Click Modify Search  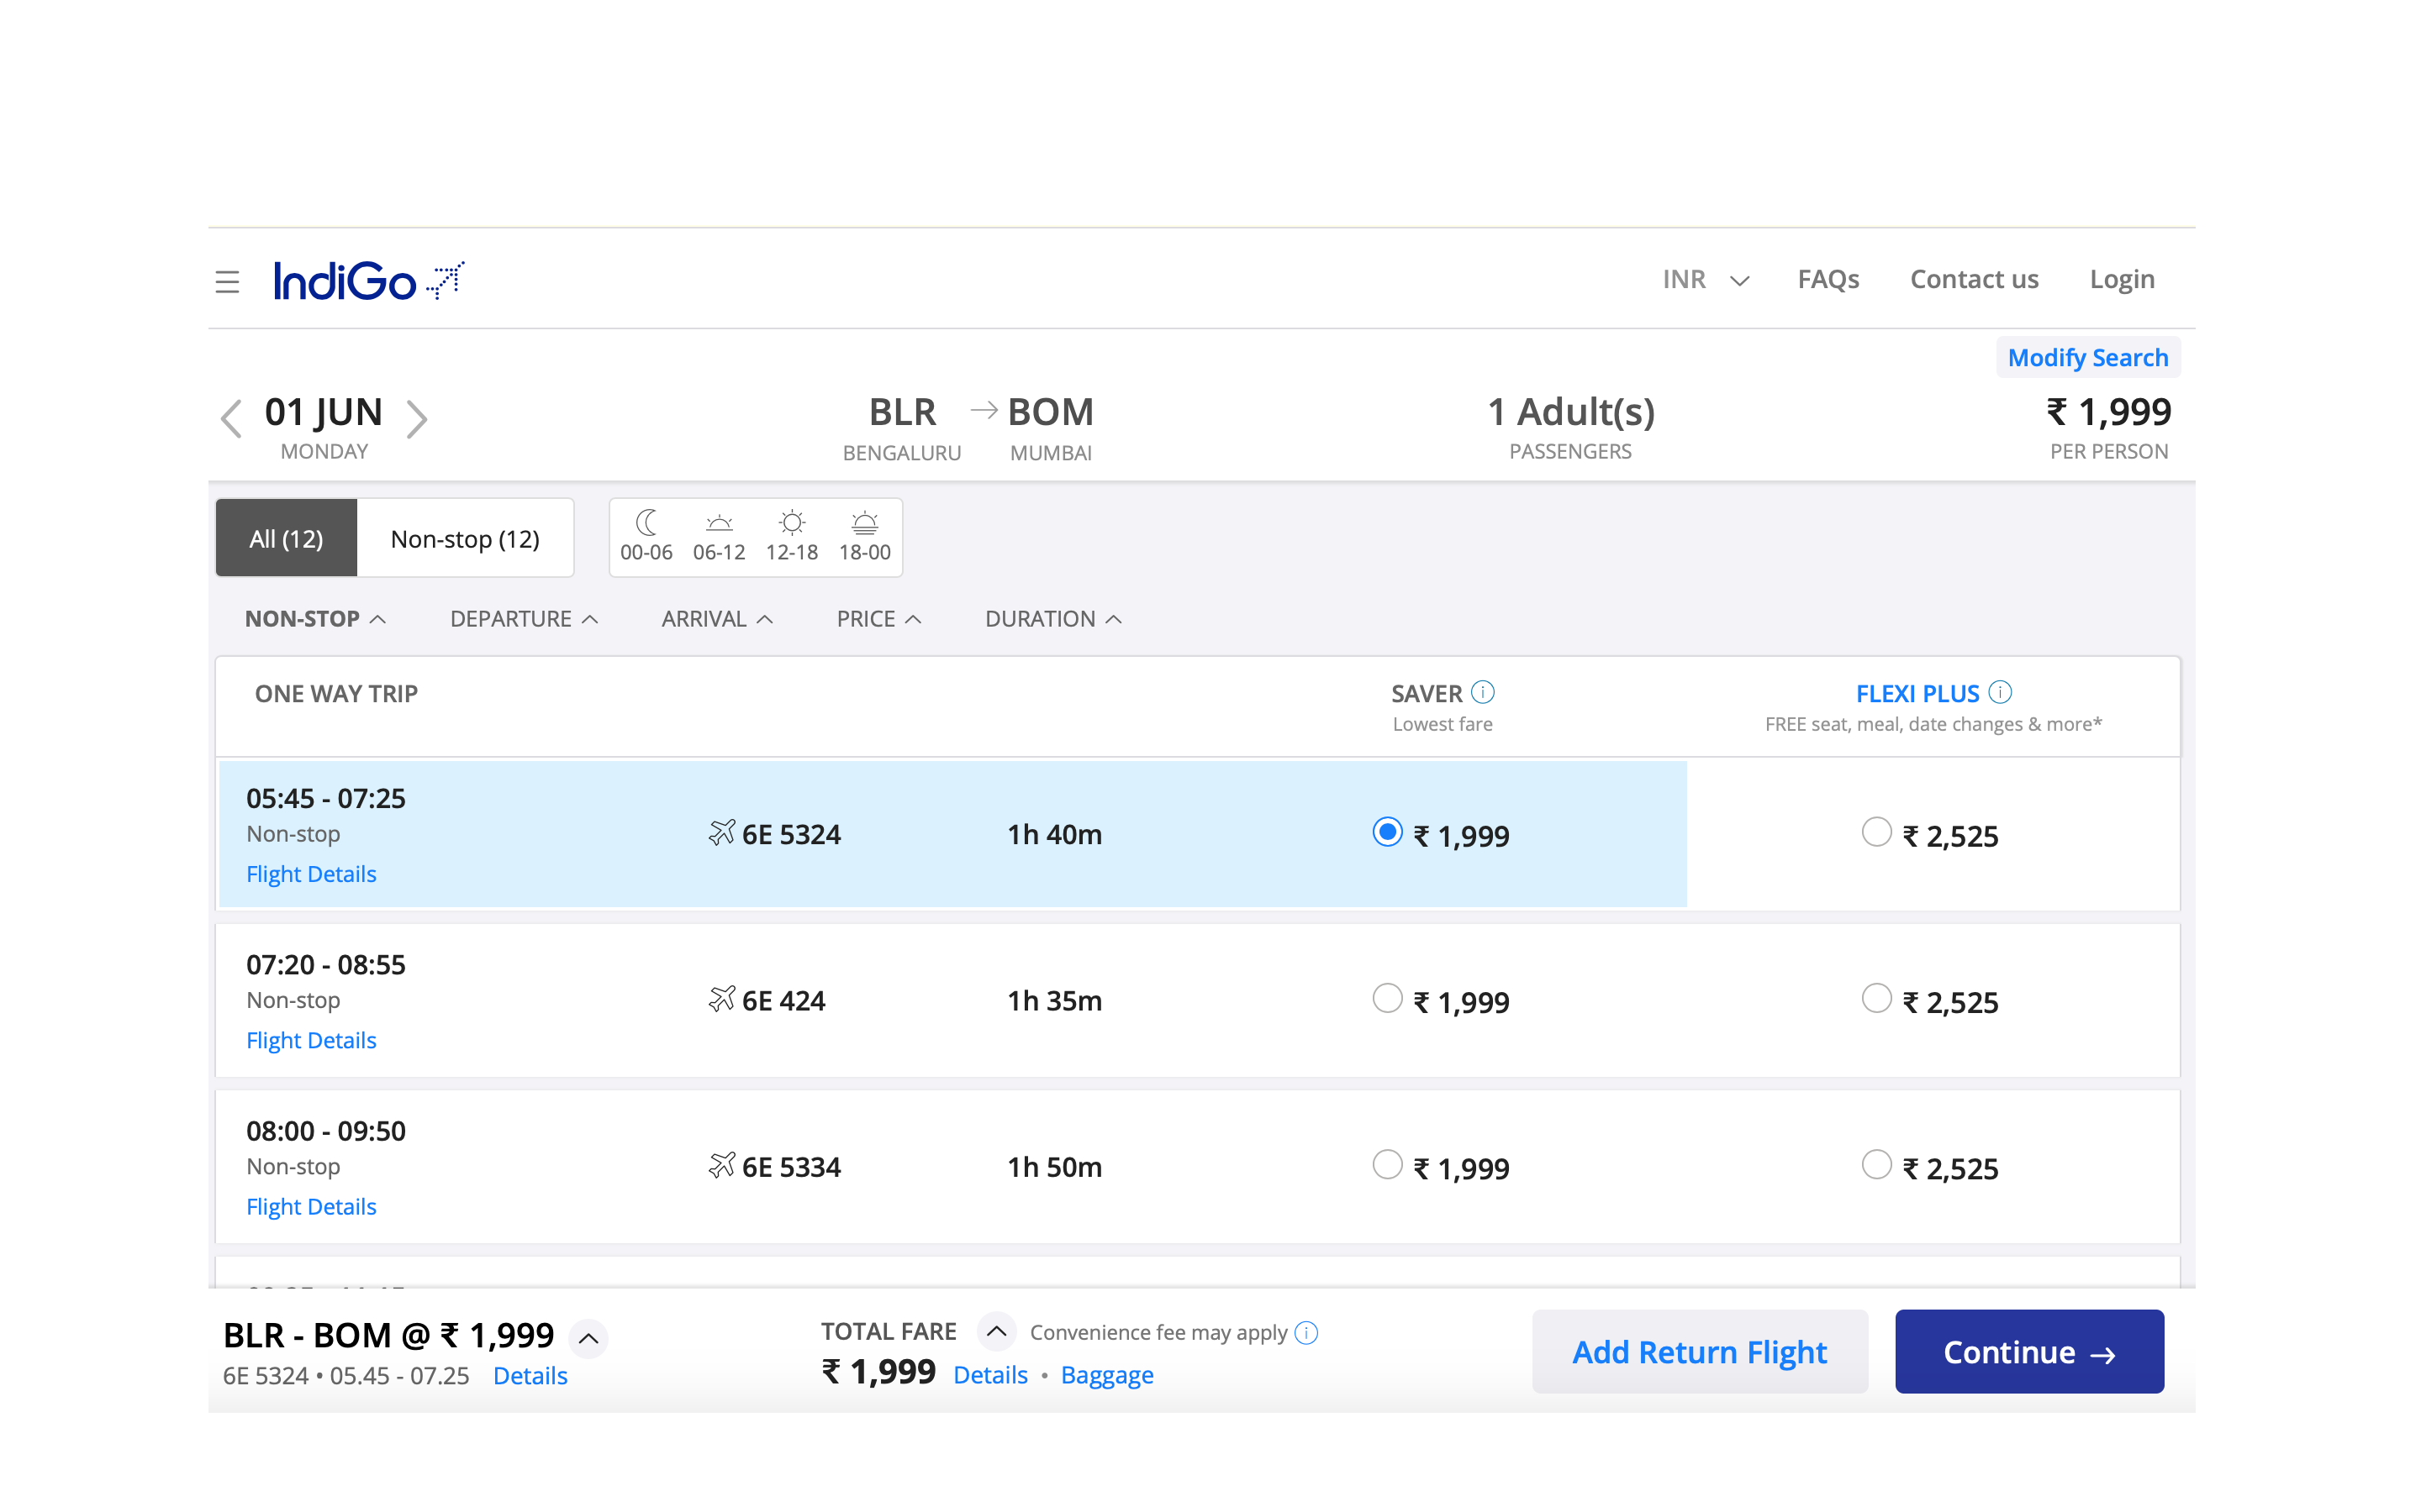[x=2088, y=357]
